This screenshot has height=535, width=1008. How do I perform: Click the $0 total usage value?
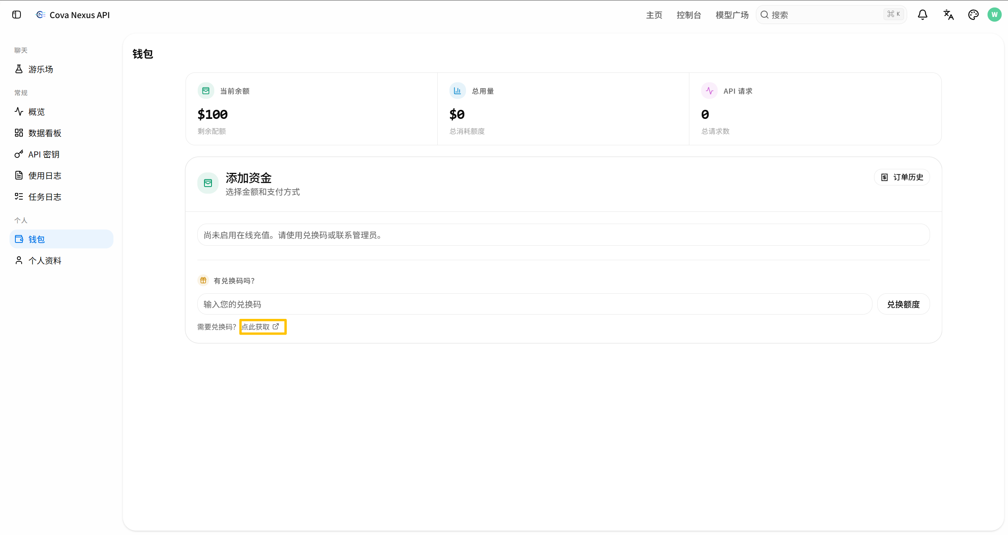pyautogui.click(x=457, y=114)
